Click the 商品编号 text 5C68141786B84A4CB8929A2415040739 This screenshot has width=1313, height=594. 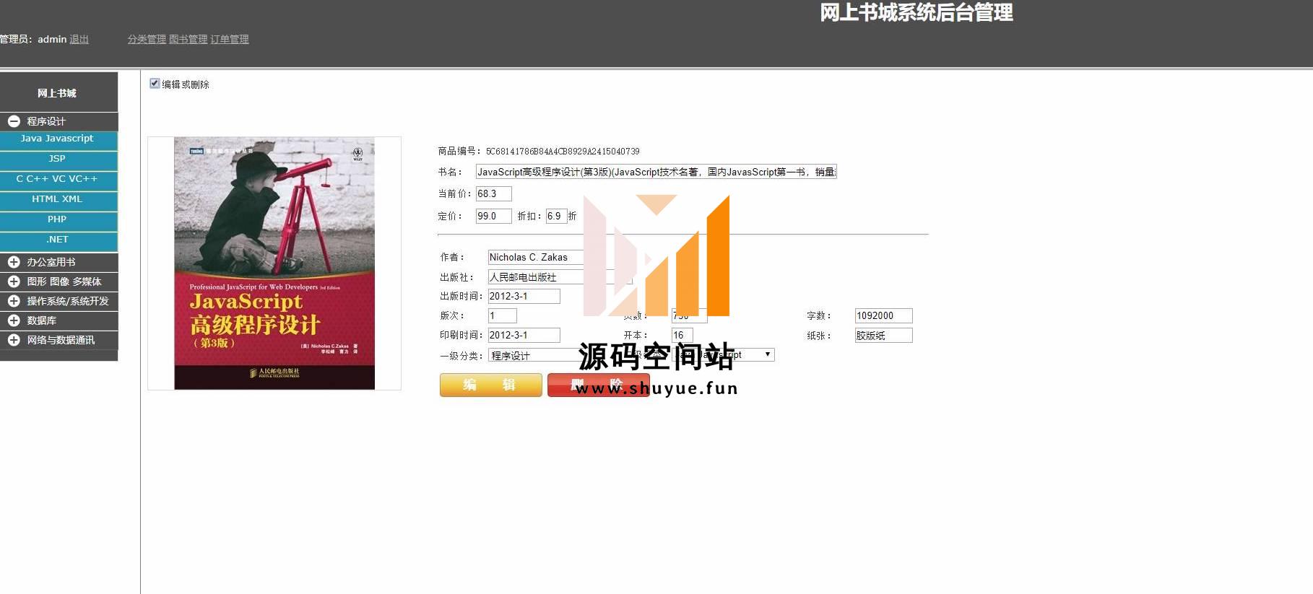563,152
